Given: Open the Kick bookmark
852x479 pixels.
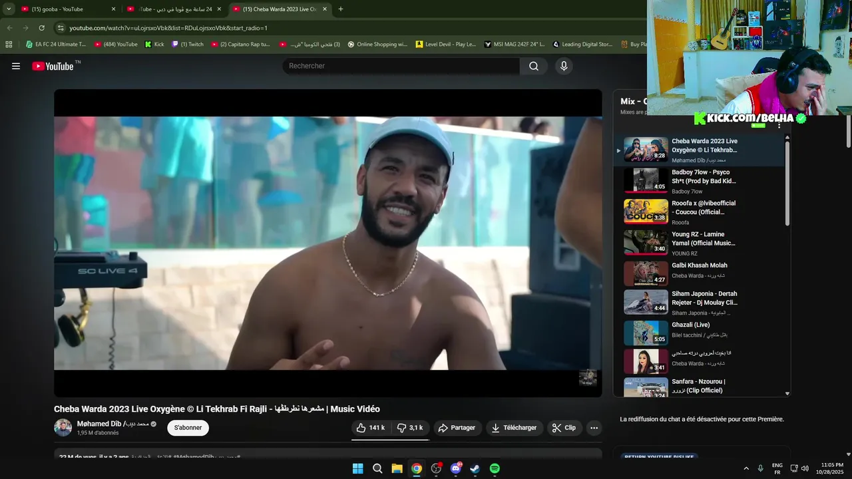Looking at the screenshot, I should click(x=154, y=45).
